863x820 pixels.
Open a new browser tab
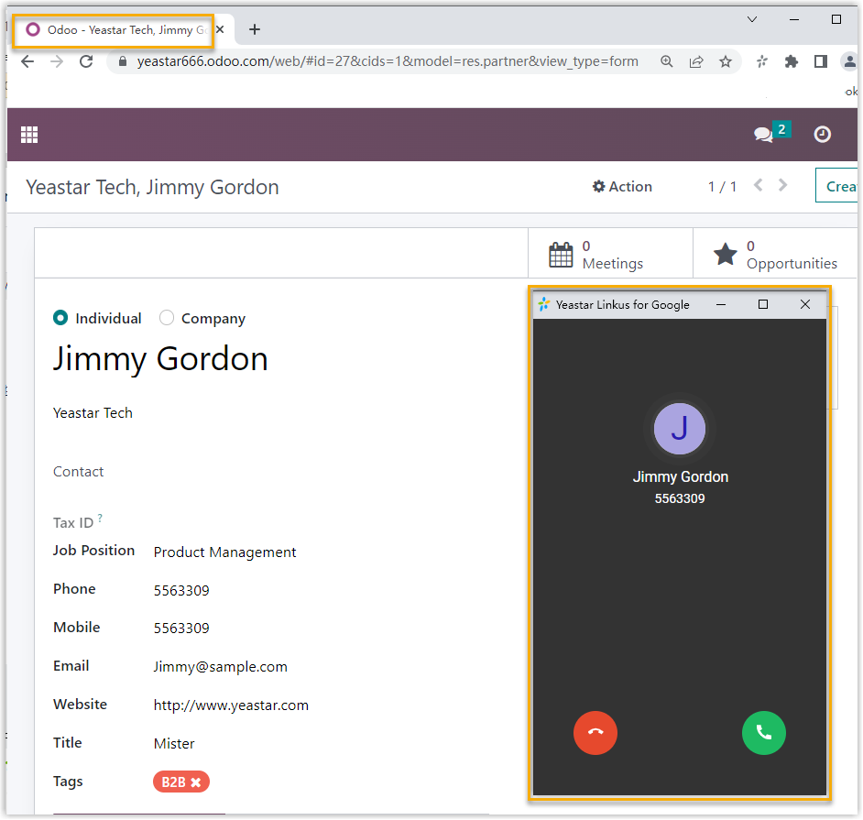click(x=255, y=29)
